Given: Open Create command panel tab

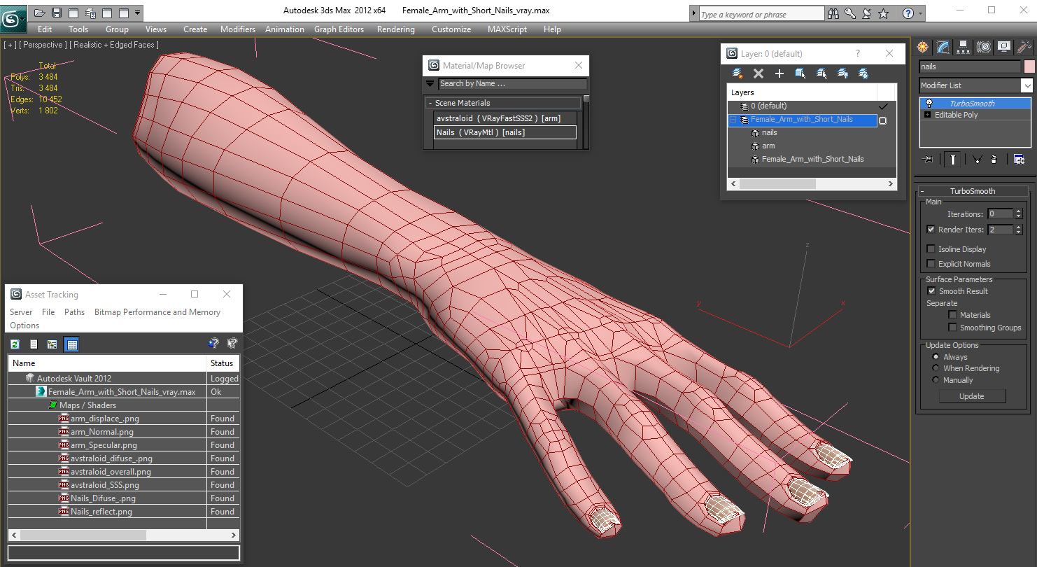Looking at the screenshot, I should click(923, 47).
